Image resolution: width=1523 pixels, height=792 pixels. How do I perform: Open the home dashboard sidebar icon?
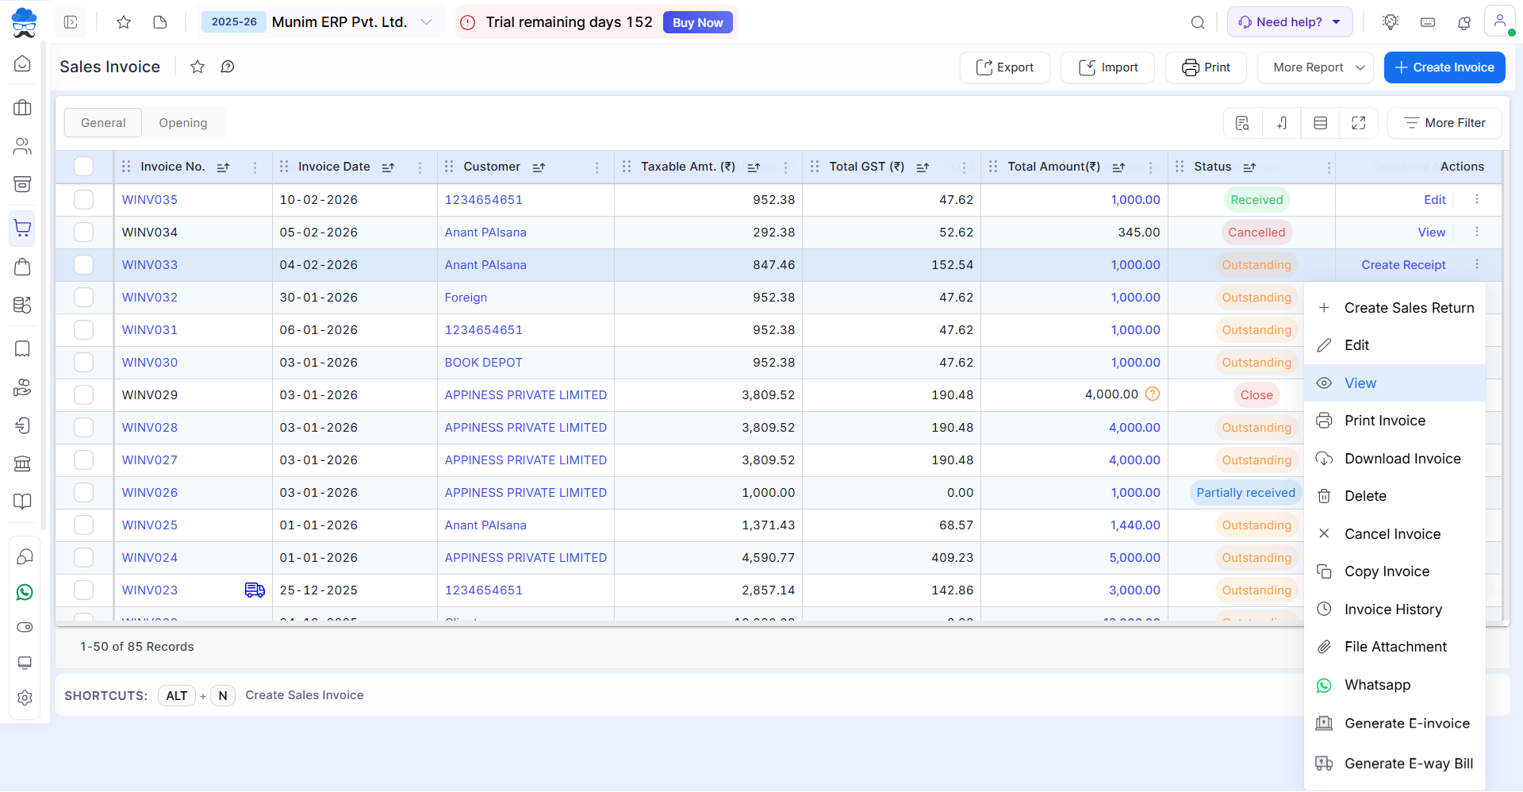click(x=23, y=63)
